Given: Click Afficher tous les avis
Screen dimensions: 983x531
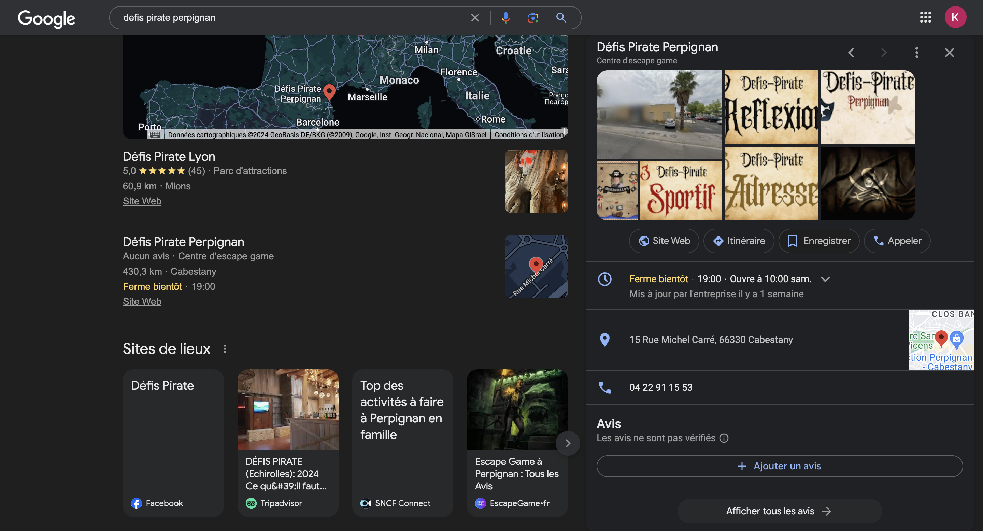Looking at the screenshot, I should tap(779, 511).
